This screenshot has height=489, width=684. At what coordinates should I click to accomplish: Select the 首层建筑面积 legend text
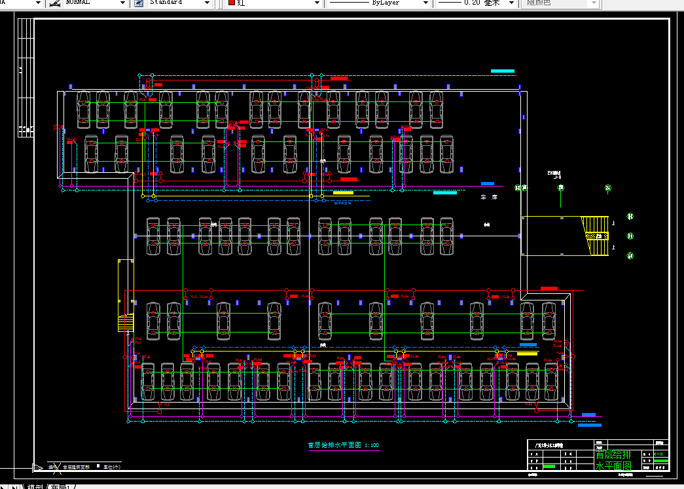click(76, 467)
